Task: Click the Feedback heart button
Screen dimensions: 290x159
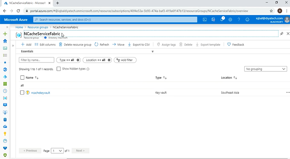Action: pos(235,44)
